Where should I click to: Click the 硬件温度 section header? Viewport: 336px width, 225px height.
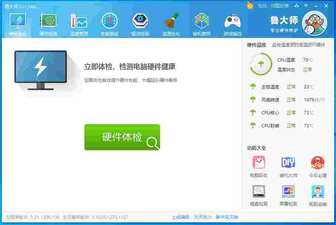(x=257, y=45)
